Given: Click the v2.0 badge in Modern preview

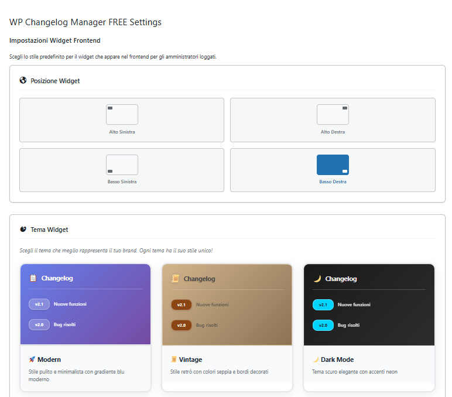Looking at the screenshot, I should pos(39,324).
